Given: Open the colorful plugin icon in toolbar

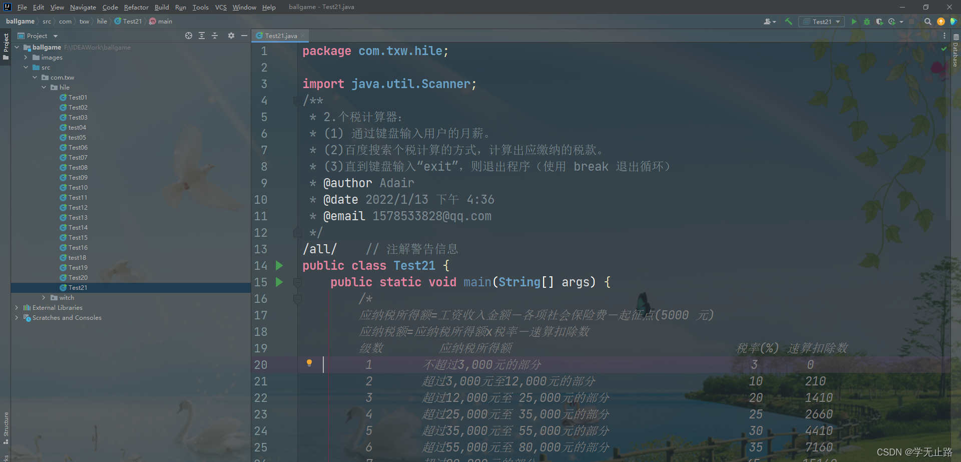Looking at the screenshot, I should point(954,22).
